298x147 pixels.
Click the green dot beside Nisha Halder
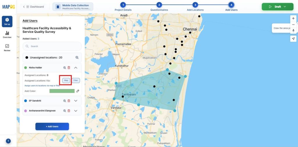(26, 68)
